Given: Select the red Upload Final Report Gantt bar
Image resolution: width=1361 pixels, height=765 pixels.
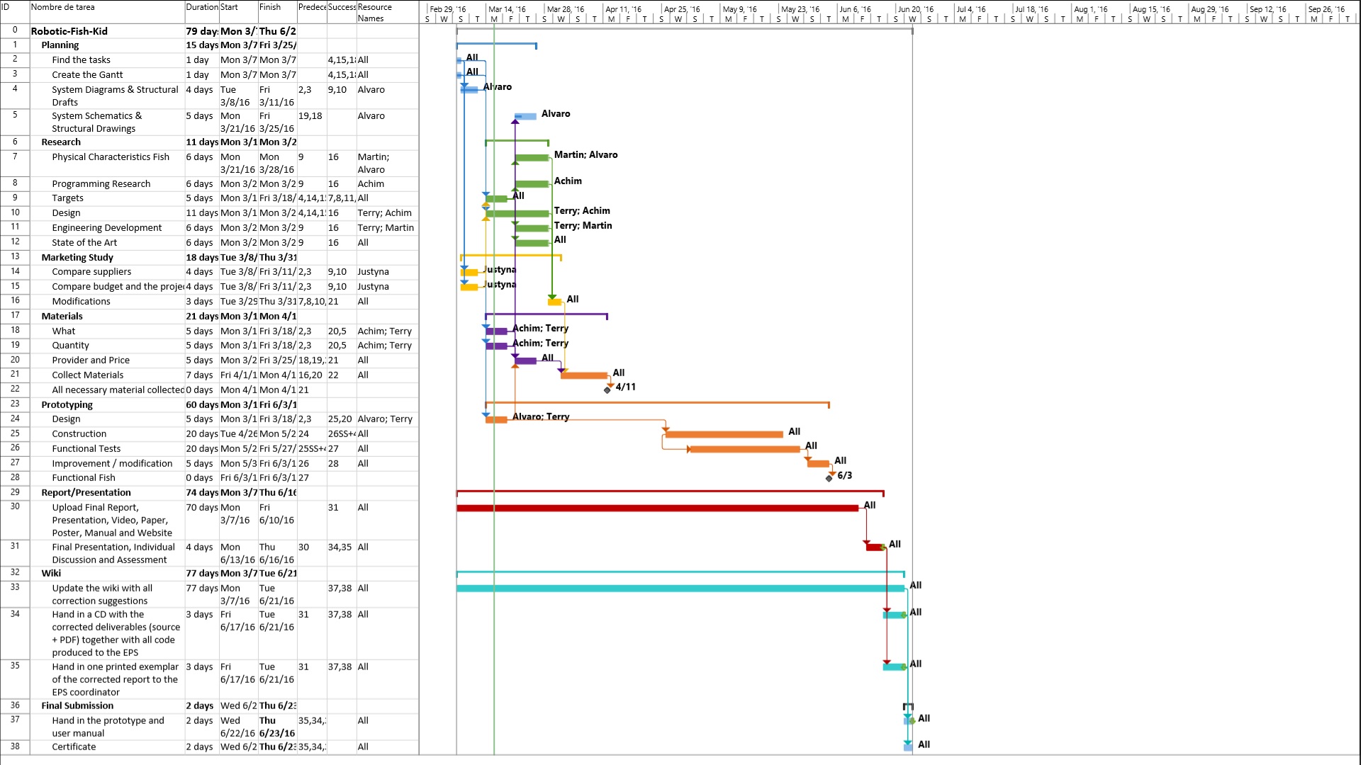Looking at the screenshot, I should coord(657,508).
